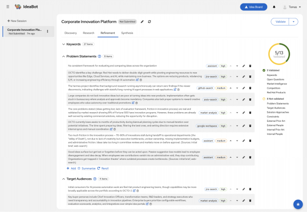Open the floating bug report button
Viewport: 307px width, 212px height.
click(298, 204)
